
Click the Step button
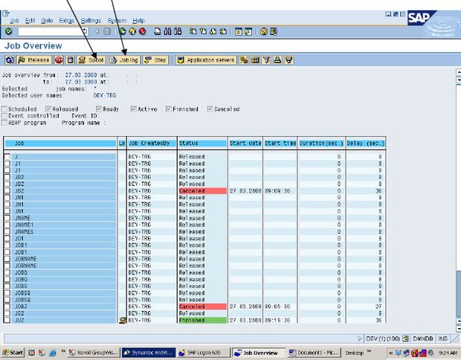[156, 60]
